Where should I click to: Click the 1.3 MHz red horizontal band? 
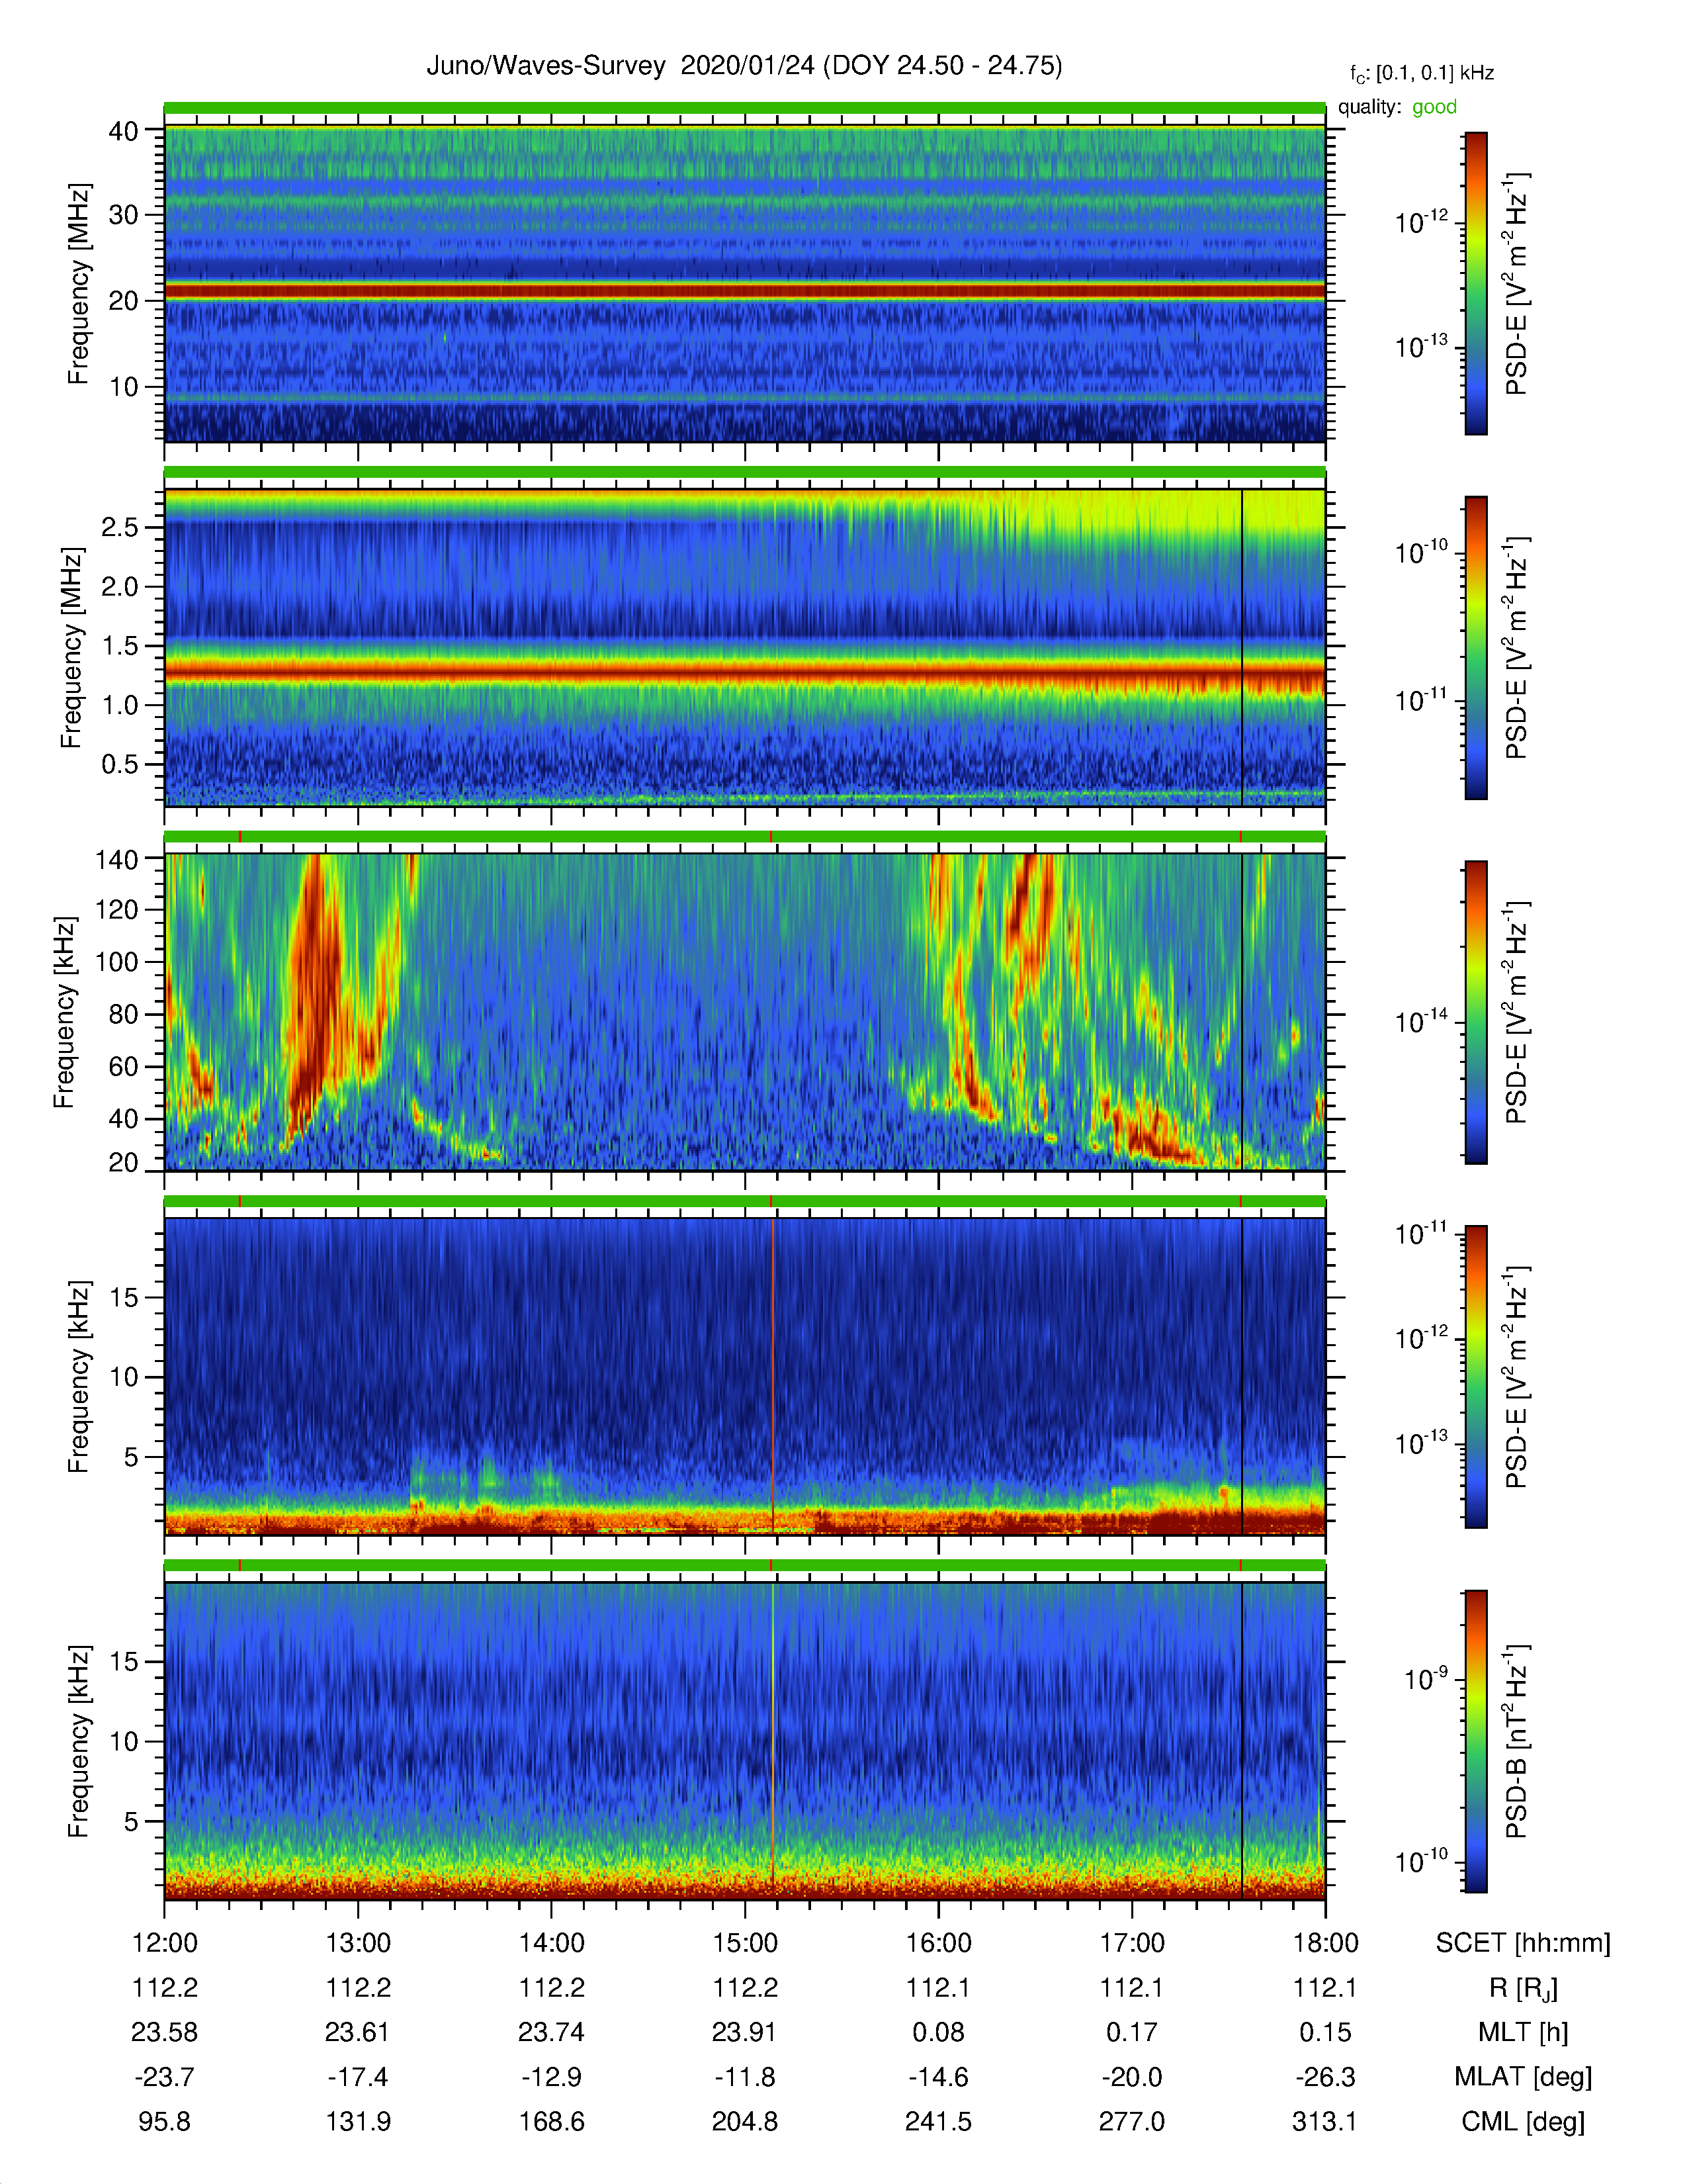[744, 672]
